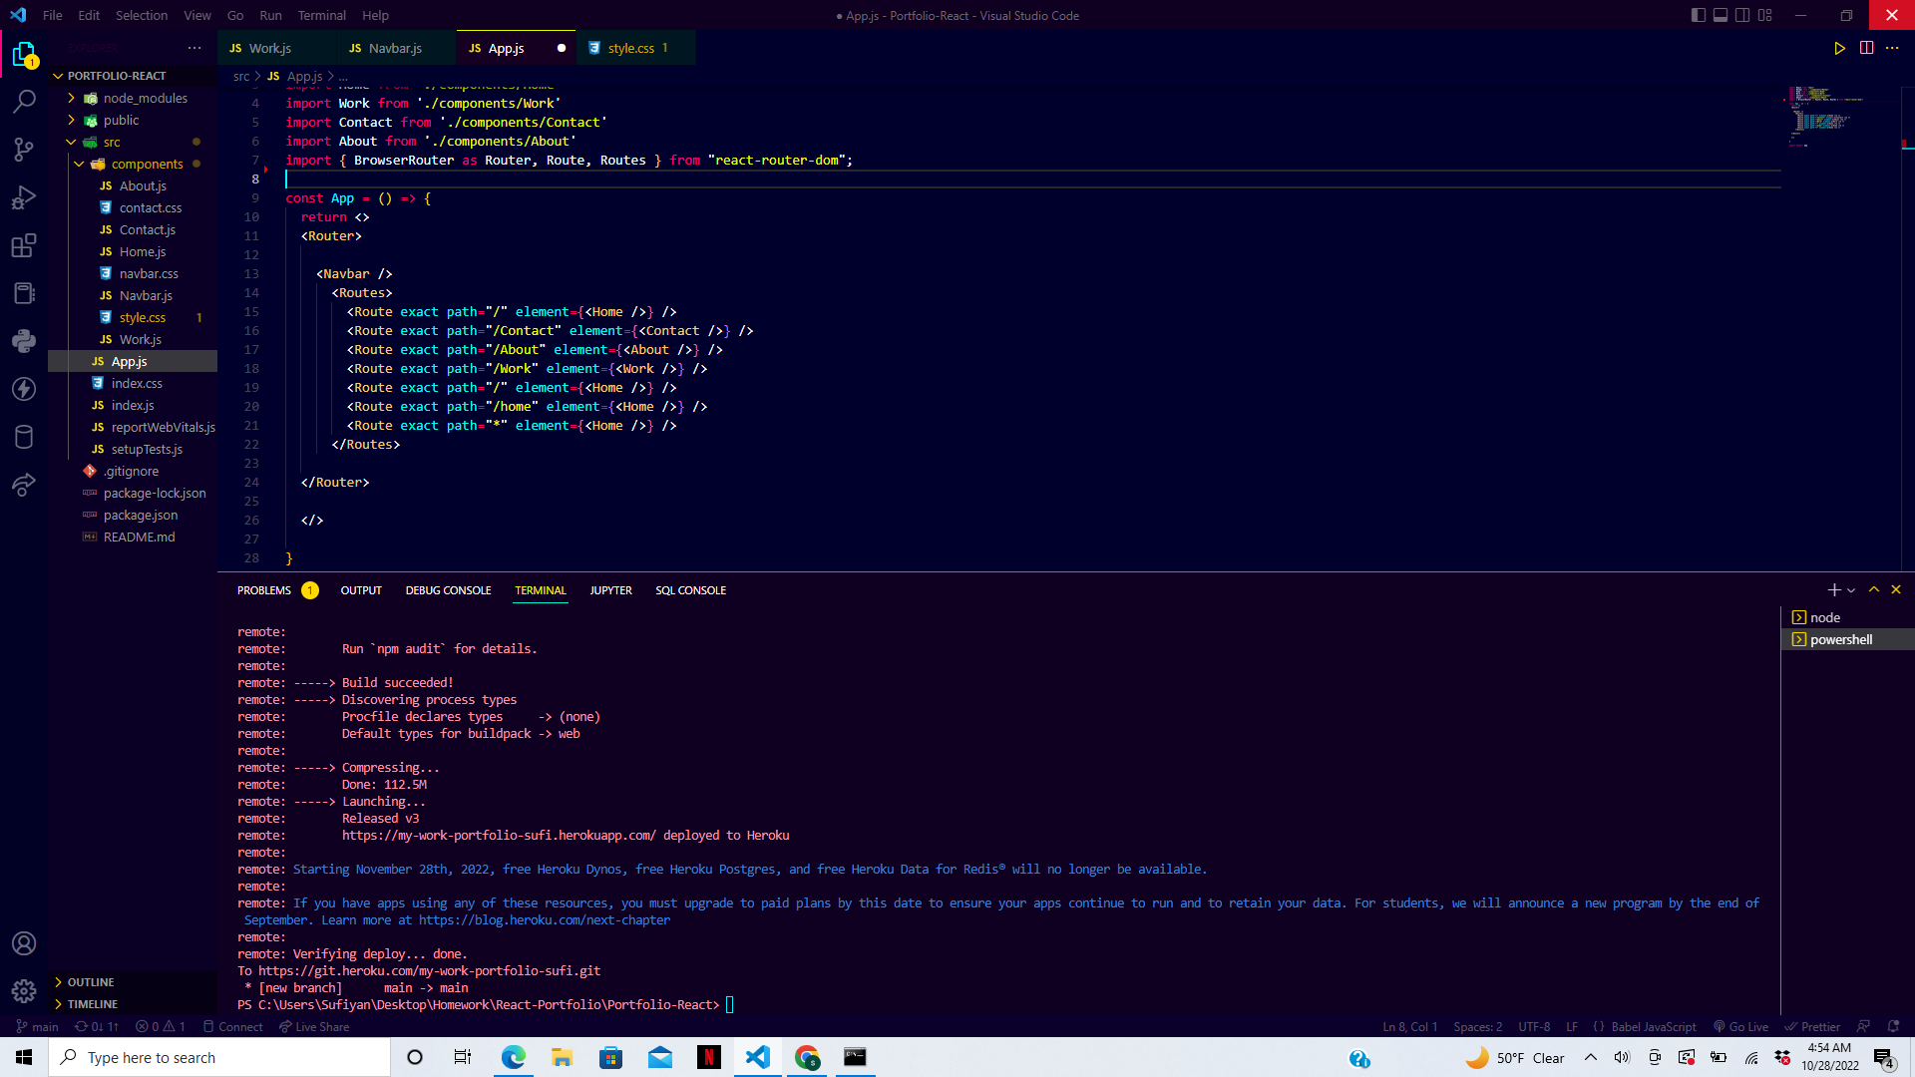The image size is (1915, 1077).
Task: Toggle the bottom panel layout button
Action: [x=1720, y=15]
